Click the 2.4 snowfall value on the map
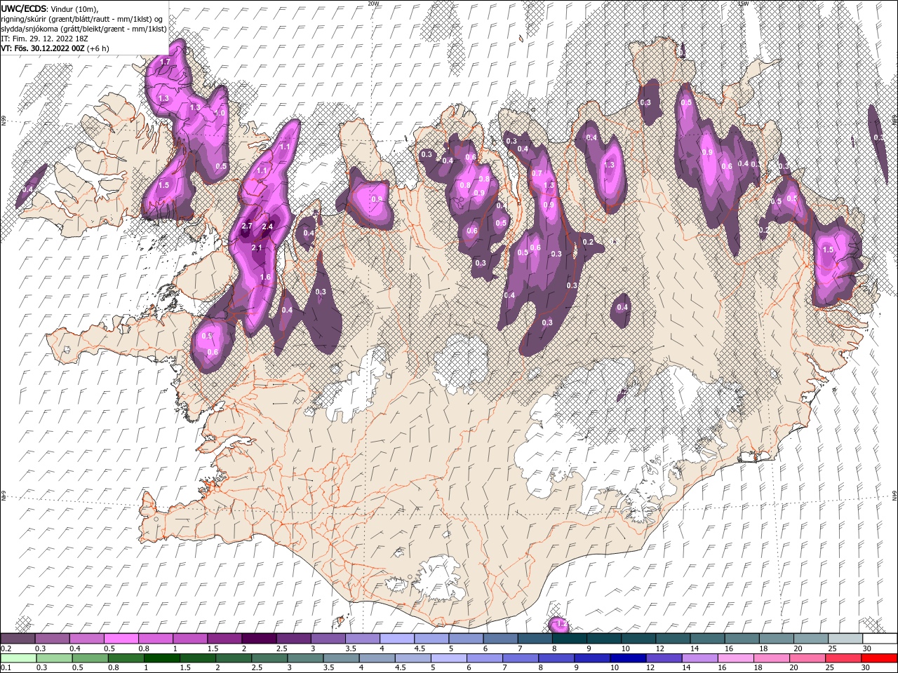 pyautogui.click(x=267, y=226)
